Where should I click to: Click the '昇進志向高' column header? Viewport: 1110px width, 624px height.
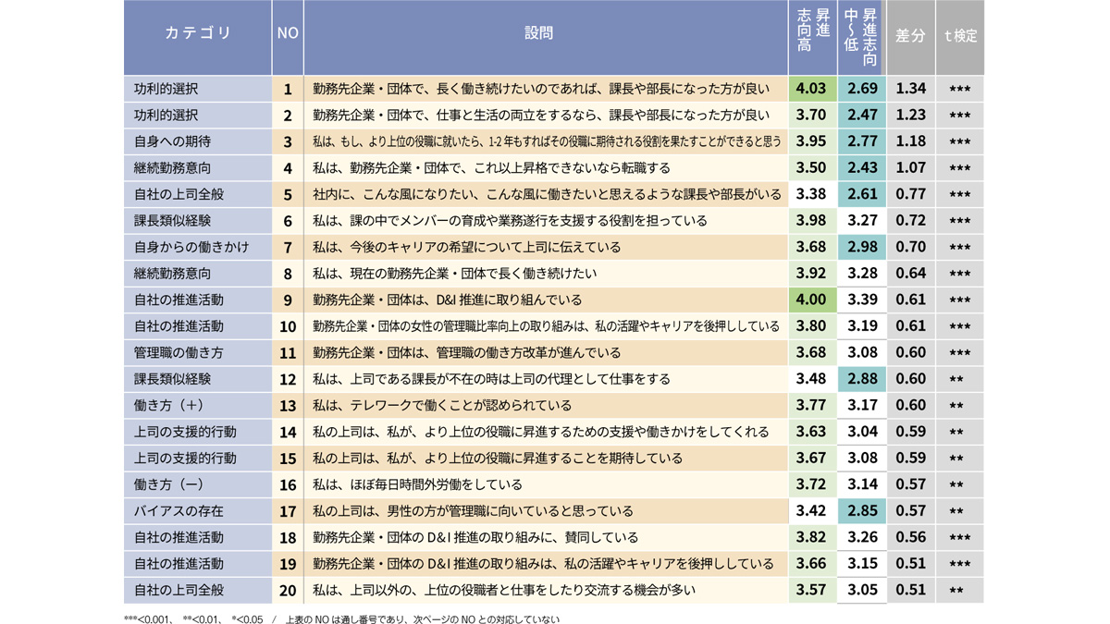[x=813, y=37]
